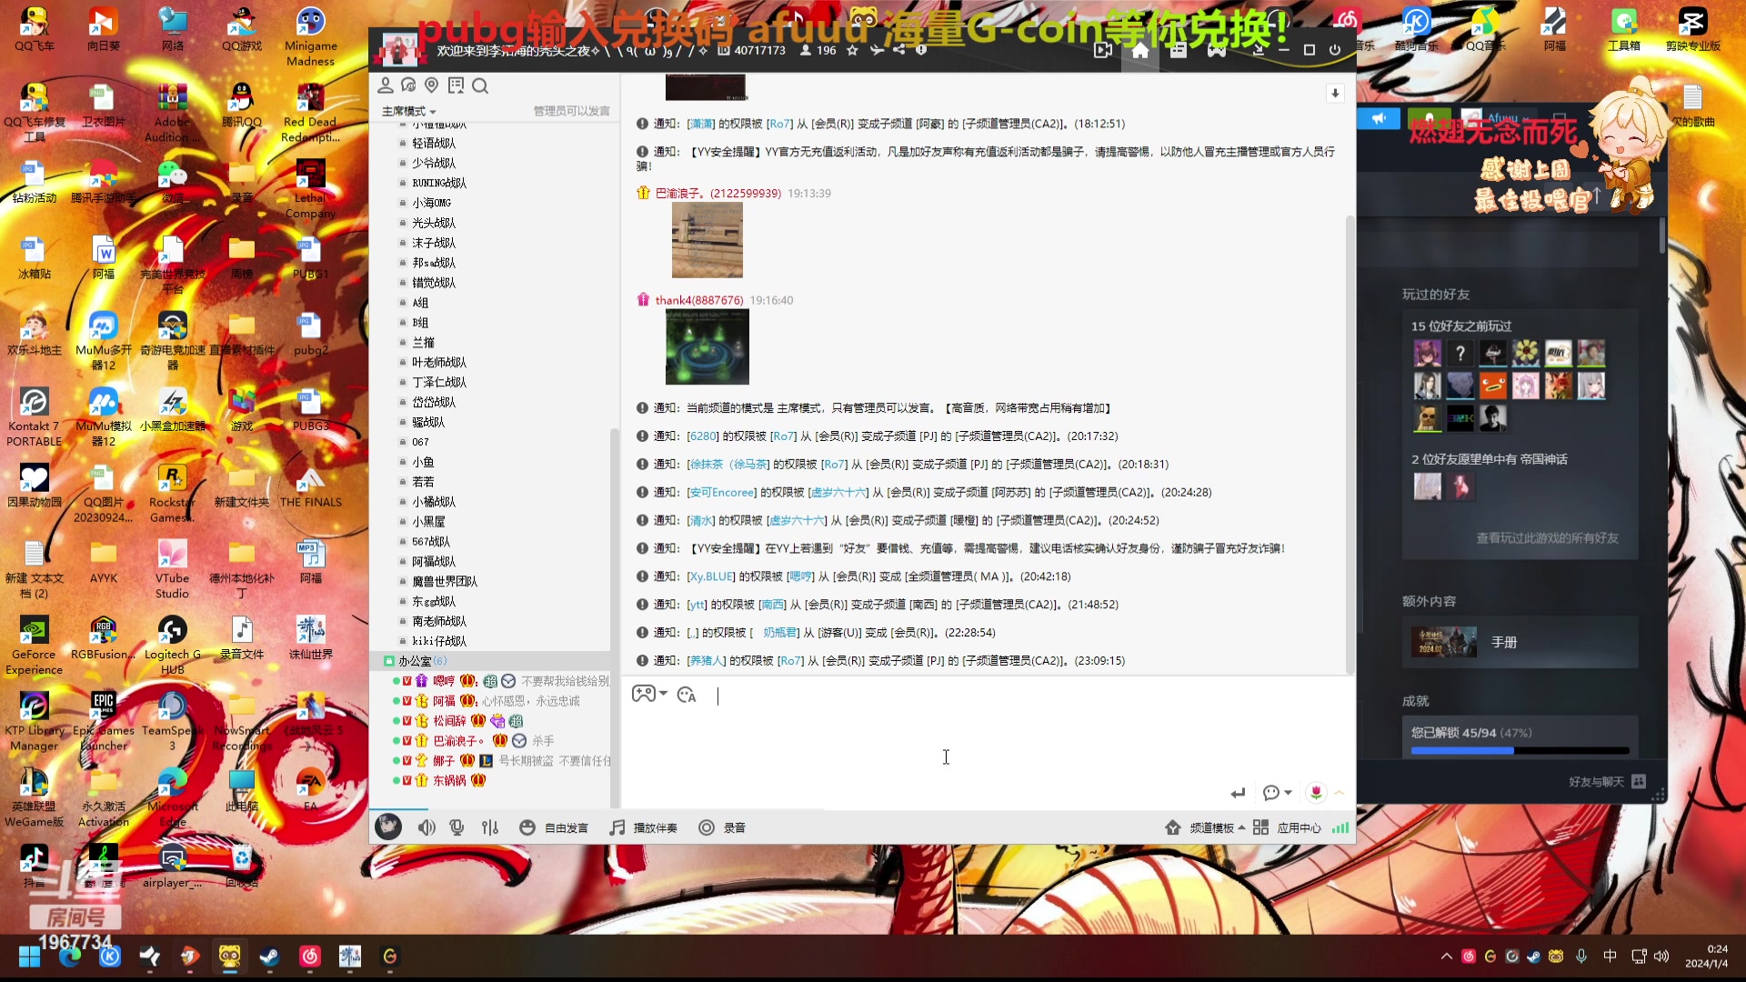1746x982 pixels.
Task: Mute the YY speaker output
Action: [426, 827]
